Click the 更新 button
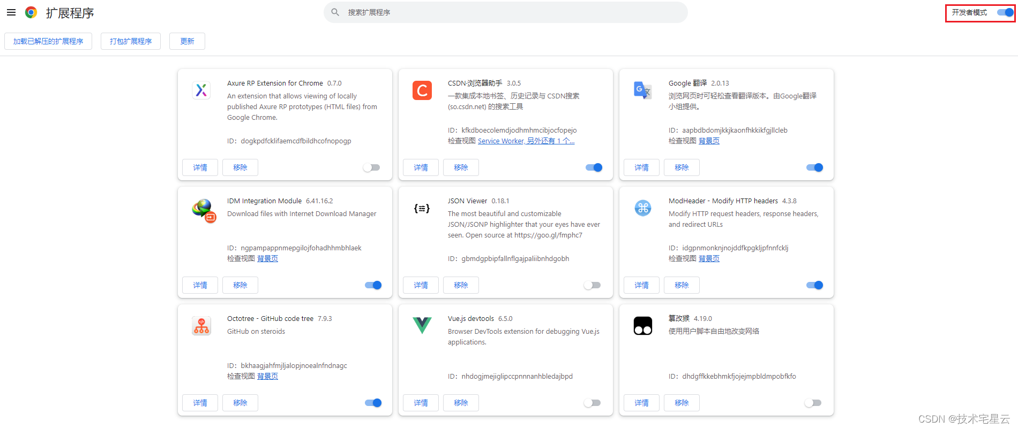 187,41
